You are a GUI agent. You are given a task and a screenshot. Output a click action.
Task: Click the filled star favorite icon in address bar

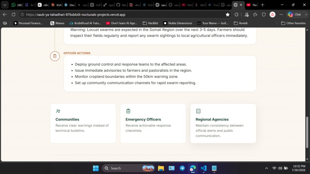228,15
